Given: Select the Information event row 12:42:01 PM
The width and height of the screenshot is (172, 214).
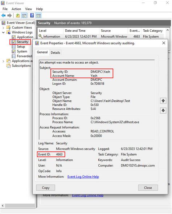Looking at the screenshot, I should (101, 37).
